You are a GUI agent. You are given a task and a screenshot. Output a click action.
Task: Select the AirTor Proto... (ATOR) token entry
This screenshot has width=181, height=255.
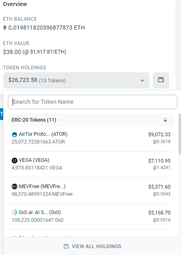91,138
